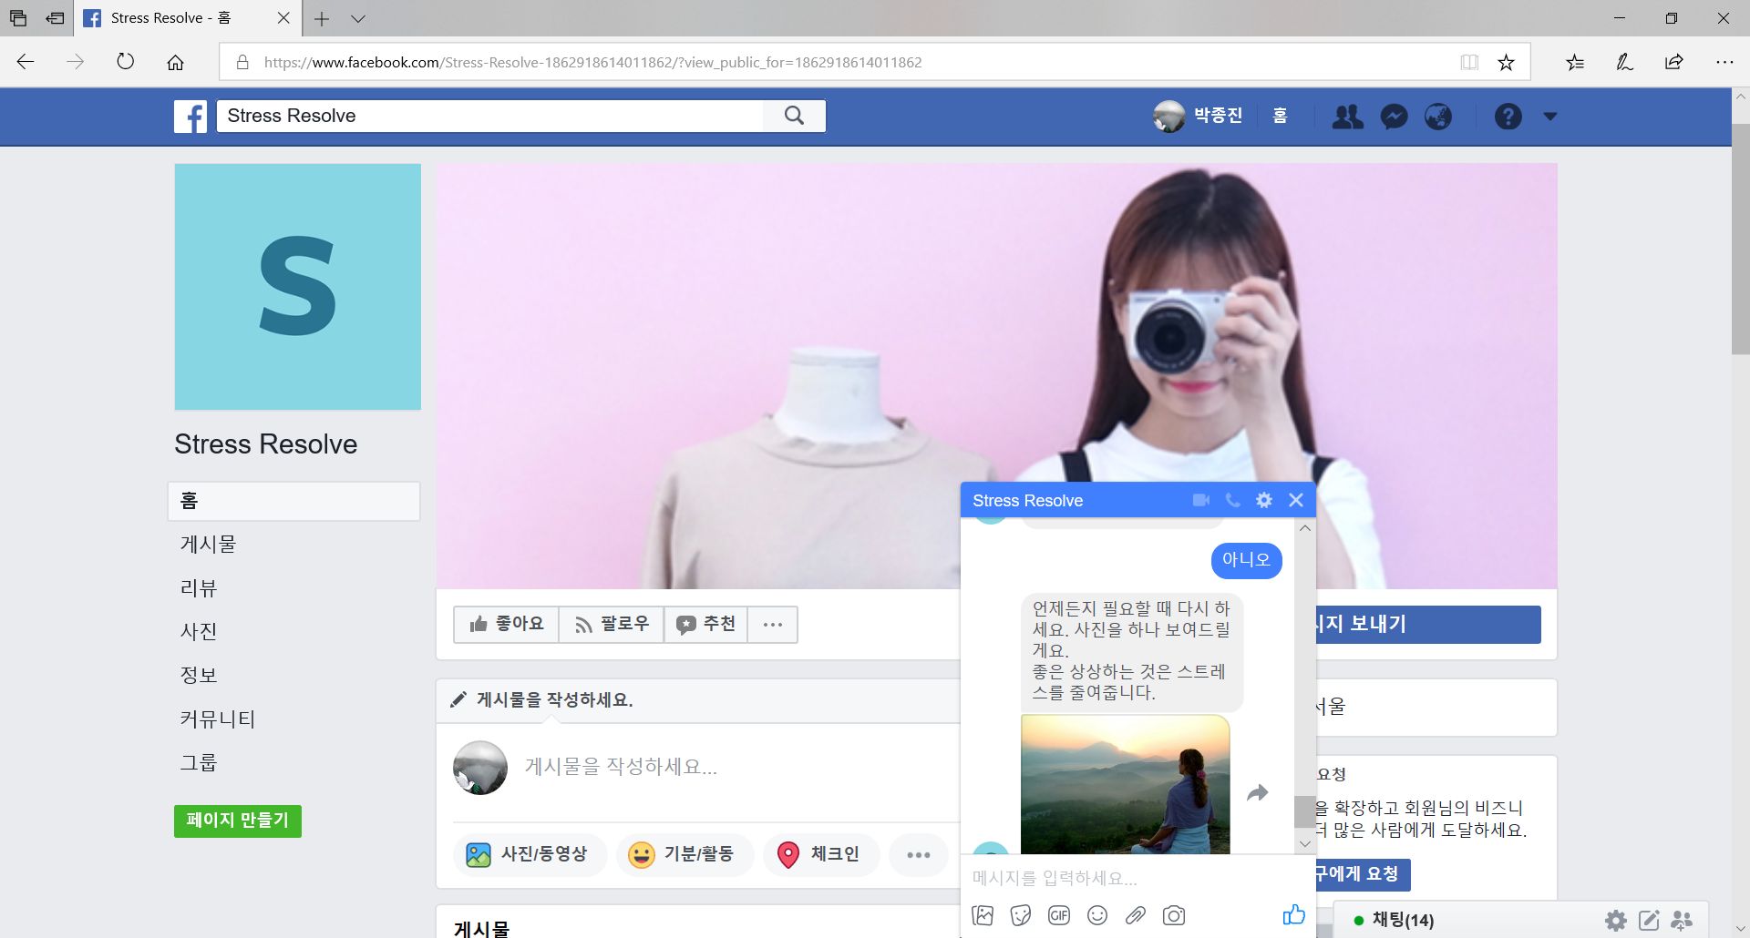Open chat window settings gear
Image resolution: width=1750 pixels, height=938 pixels.
[x=1264, y=500]
